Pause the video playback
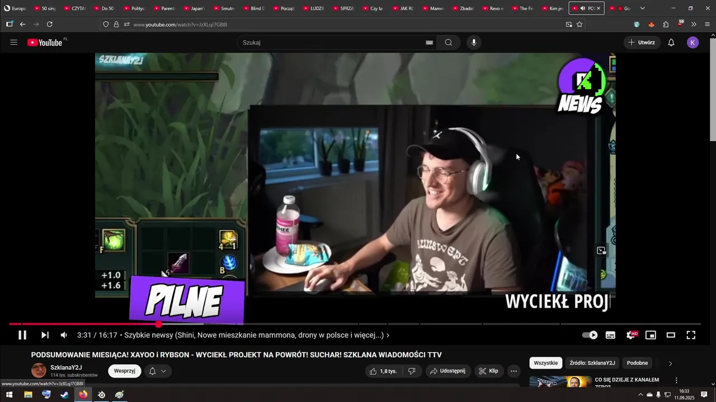The image size is (716, 402). click(x=22, y=335)
